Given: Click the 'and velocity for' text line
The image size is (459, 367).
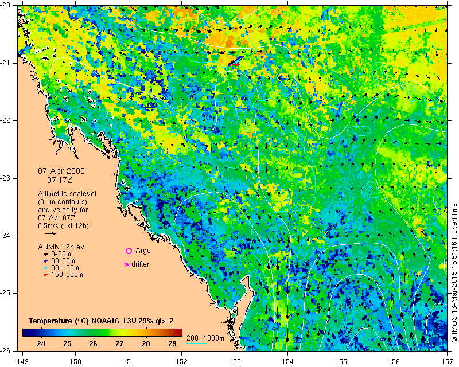Looking at the screenshot, I should point(63,210).
